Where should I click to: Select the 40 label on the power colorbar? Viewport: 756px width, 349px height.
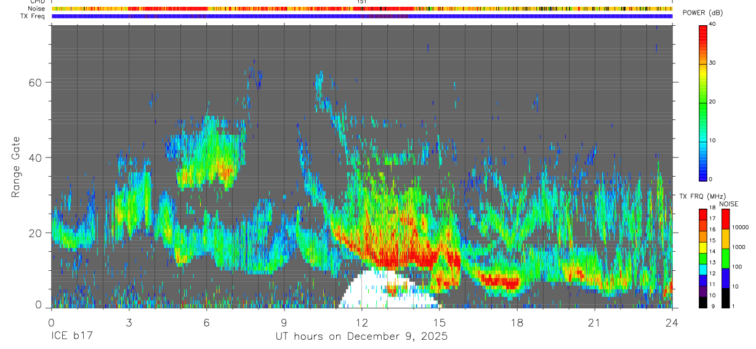coord(713,24)
